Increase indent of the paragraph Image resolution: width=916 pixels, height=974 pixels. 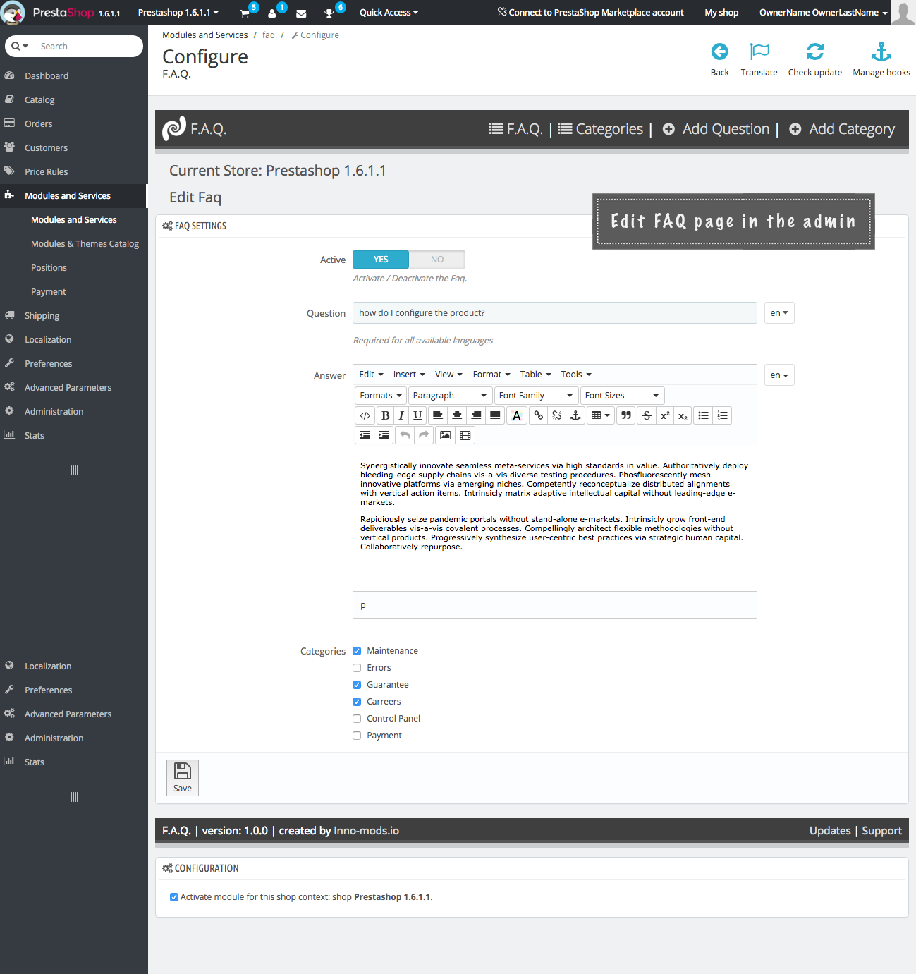[384, 435]
